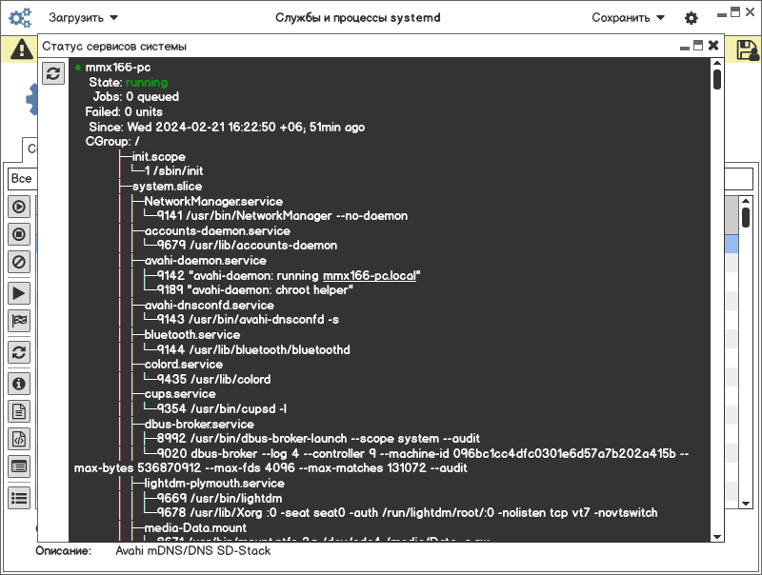This screenshot has height=575, width=762.
Task: Click the 'Failed: 0 units' line
Action: [124, 111]
